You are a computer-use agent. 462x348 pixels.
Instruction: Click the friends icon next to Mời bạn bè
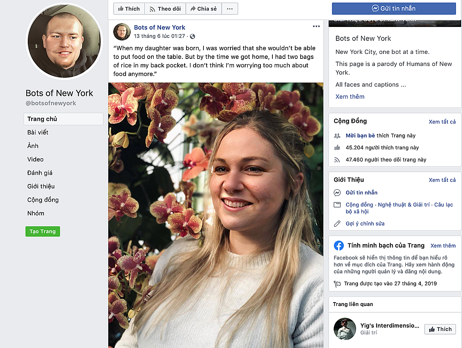337,136
